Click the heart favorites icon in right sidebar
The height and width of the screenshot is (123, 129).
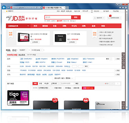124,59
